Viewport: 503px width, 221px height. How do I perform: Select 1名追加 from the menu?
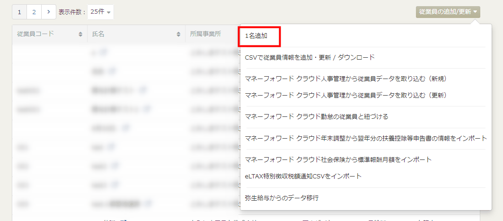[256, 36]
